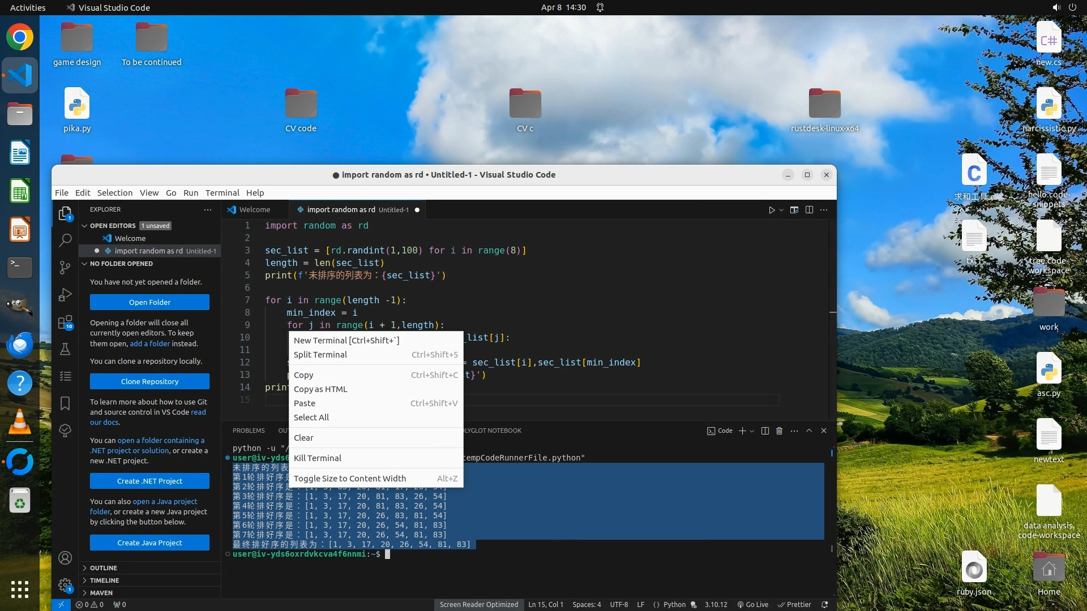The image size is (1087, 611).
Task: Open the Accounts icon in activity bar
Action: click(65, 558)
